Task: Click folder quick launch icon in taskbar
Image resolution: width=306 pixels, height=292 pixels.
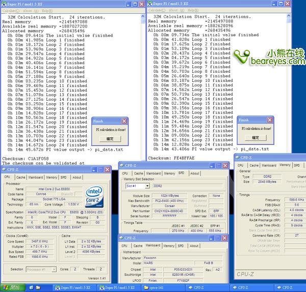Action: point(38,287)
